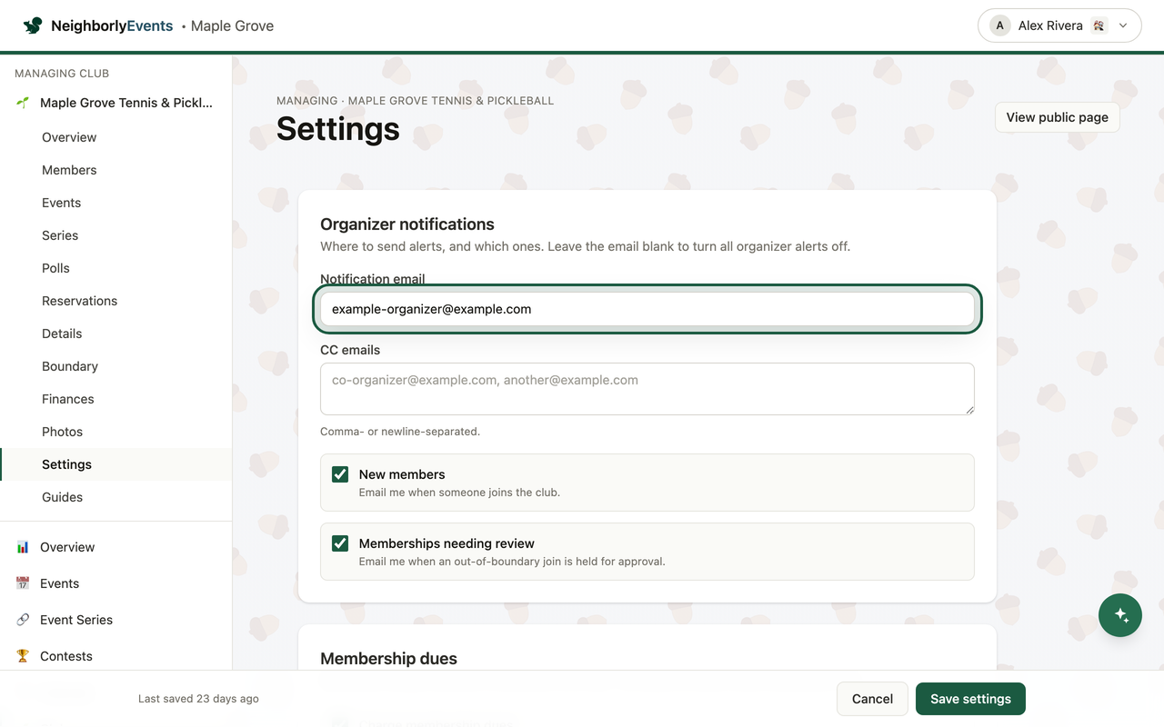
Task: Click the Alex Rivera avatar circle
Action: [1000, 25]
